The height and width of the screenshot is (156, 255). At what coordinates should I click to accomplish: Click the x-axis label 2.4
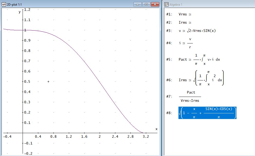(115, 137)
